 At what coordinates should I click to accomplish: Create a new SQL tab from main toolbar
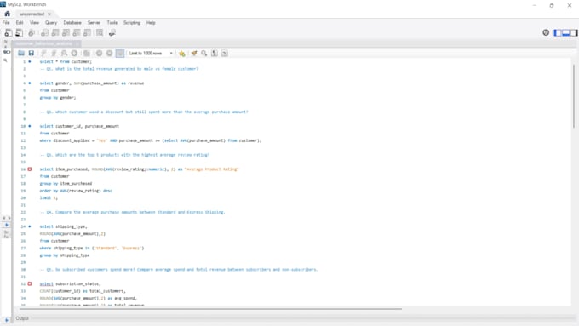9,33
